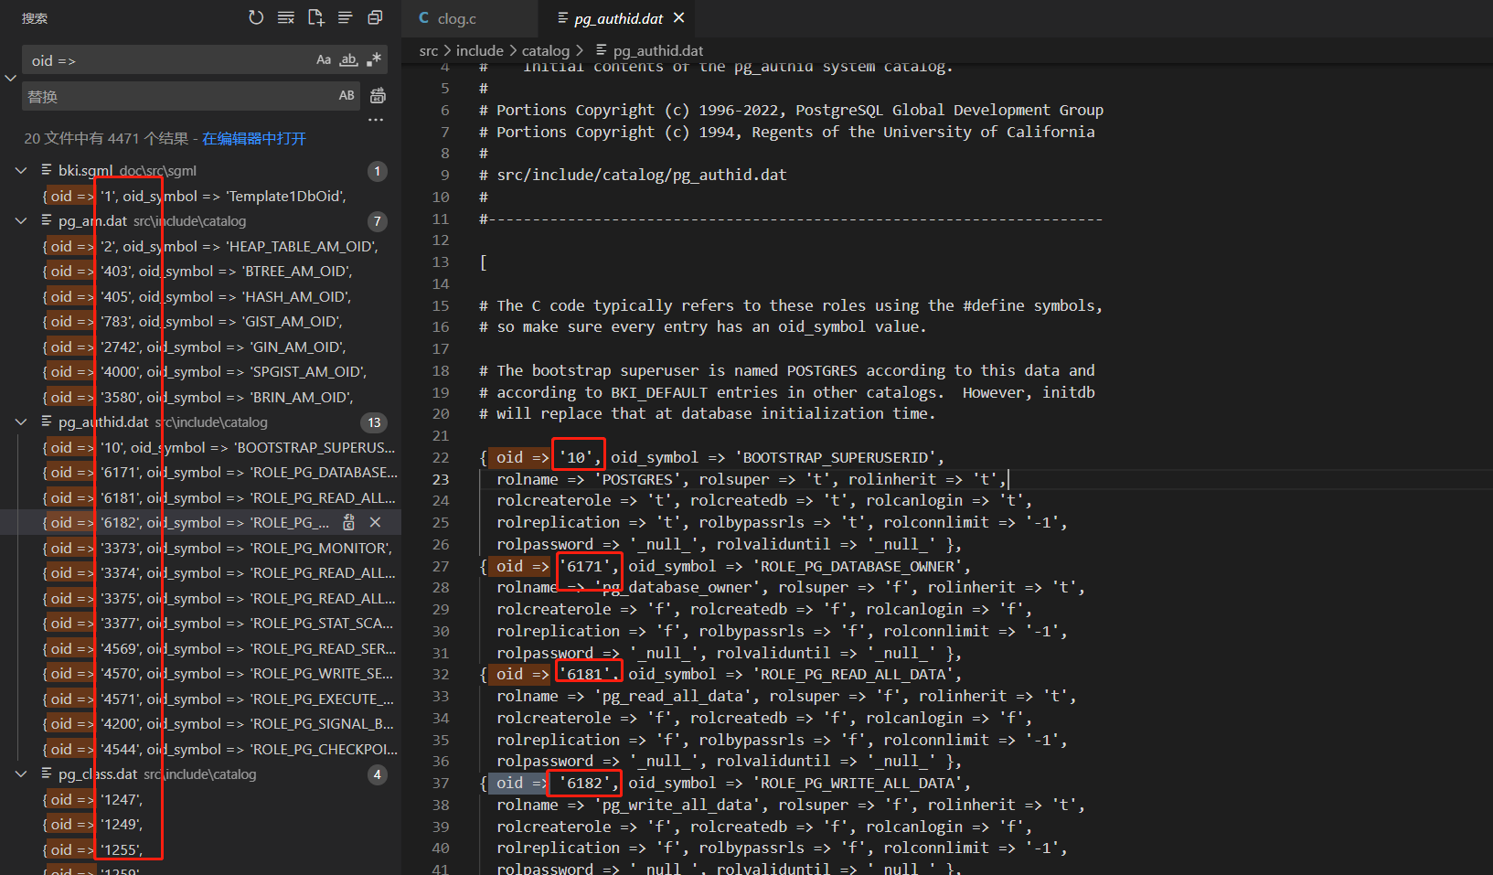Image resolution: width=1493 pixels, height=875 pixels.
Task: Collapse the pg_authid.dat result group
Action: [x=20, y=421]
